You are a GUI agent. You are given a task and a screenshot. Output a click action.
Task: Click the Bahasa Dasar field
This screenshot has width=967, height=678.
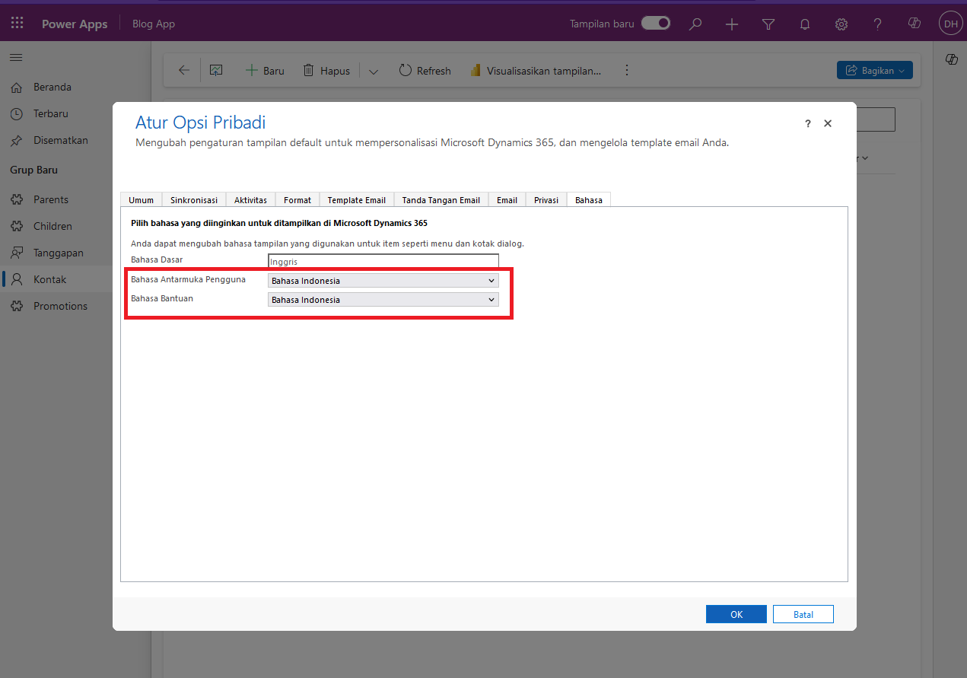(383, 261)
